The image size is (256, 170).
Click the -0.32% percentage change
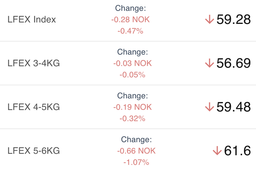132,118
